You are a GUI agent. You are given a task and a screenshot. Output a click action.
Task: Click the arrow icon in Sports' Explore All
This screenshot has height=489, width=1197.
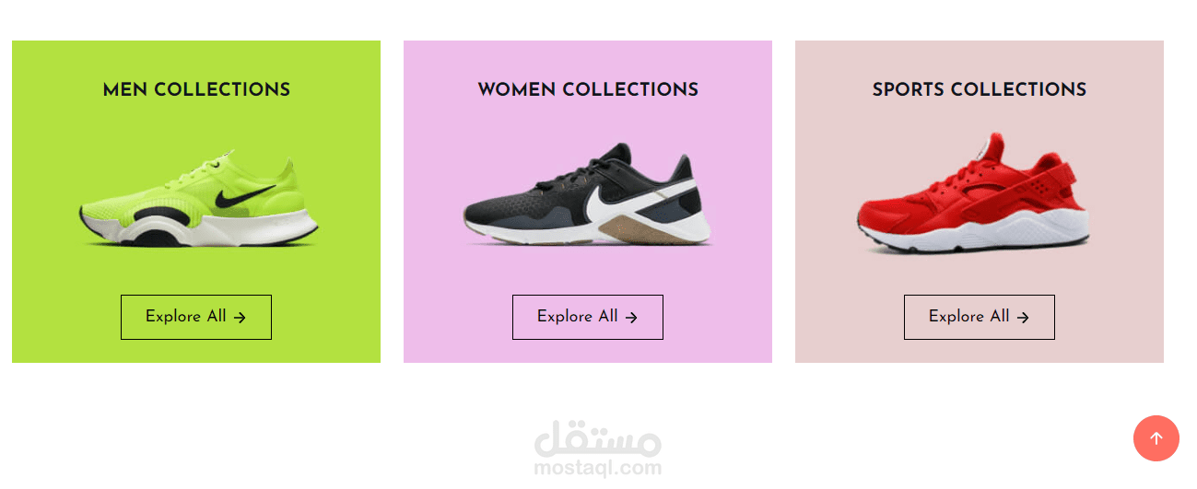(x=1023, y=318)
